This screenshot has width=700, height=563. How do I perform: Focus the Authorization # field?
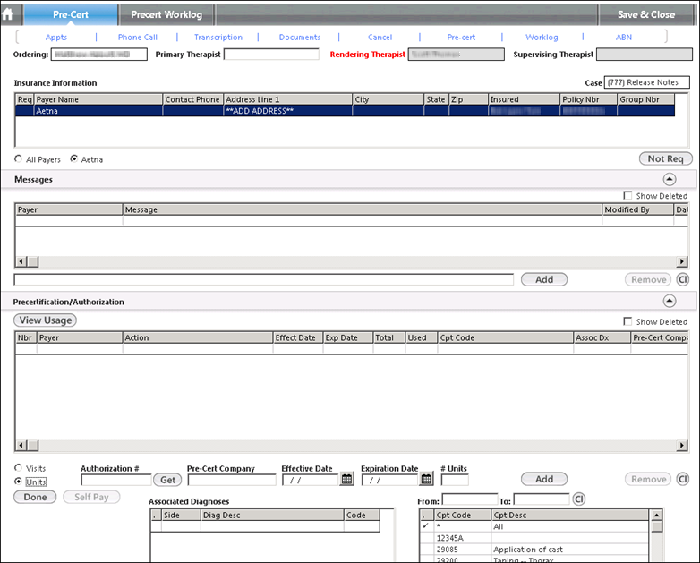116,480
